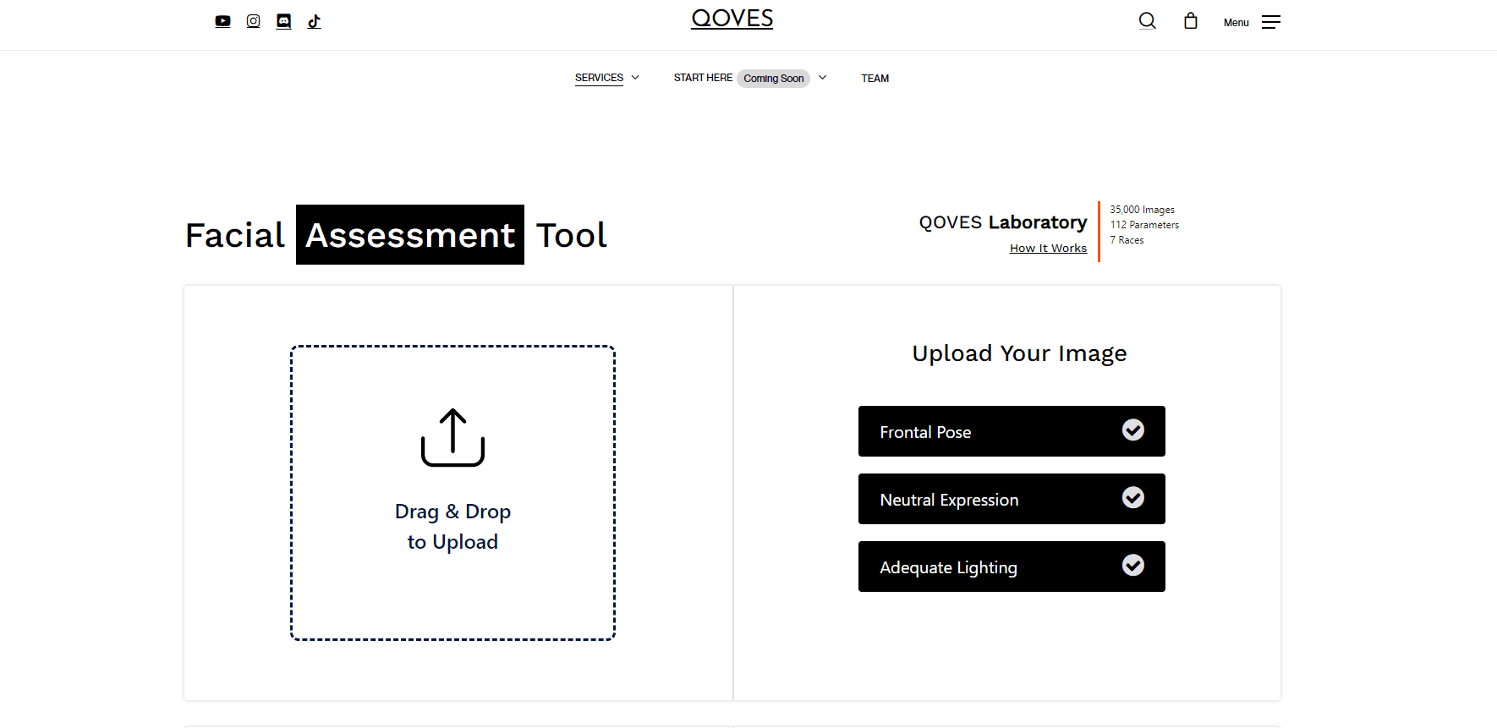Image resolution: width=1497 pixels, height=728 pixels.
Task: Click the Drag & Drop to Upload text
Action: (452, 527)
